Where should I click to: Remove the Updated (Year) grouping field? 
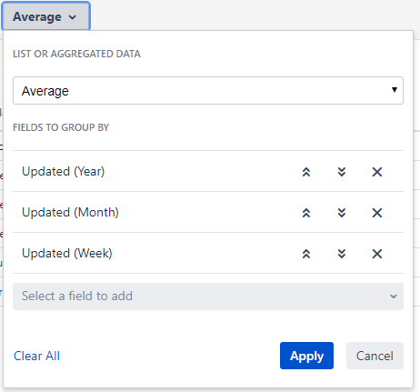(377, 172)
